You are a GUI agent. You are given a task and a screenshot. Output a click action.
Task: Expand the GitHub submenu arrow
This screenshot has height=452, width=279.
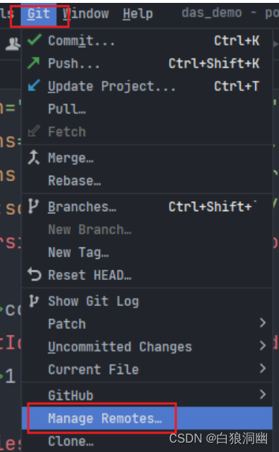(262, 394)
